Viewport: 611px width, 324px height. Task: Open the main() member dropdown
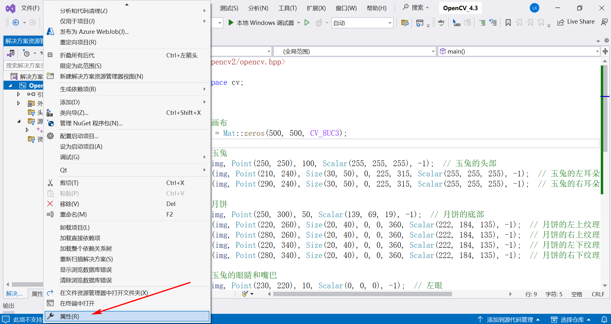pyautogui.click(x=519, y=51)
